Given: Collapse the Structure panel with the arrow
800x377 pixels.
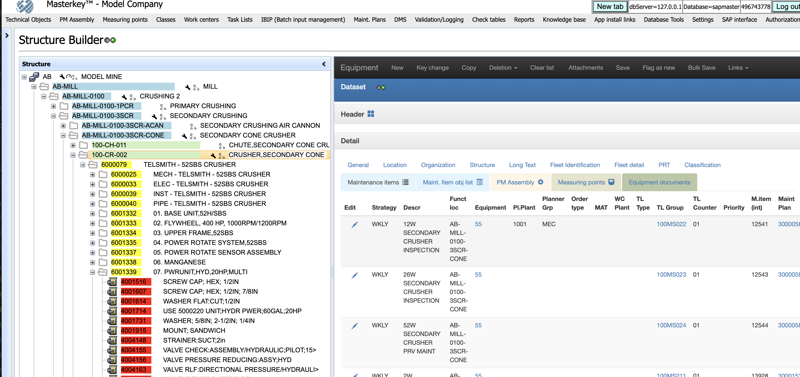Looking at the screenshot, I should 324,64.
